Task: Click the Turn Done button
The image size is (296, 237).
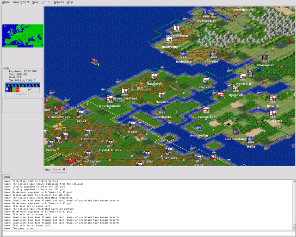Action: [x=23, y=94]
